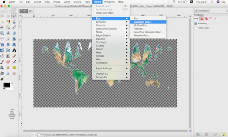Open the Colors menu
This screenshot has width=228, height=137.
[x=77, y=2]
